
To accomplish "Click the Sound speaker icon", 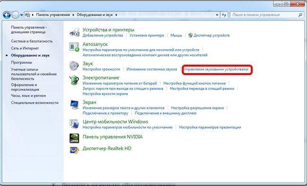I will coord(75,66).
